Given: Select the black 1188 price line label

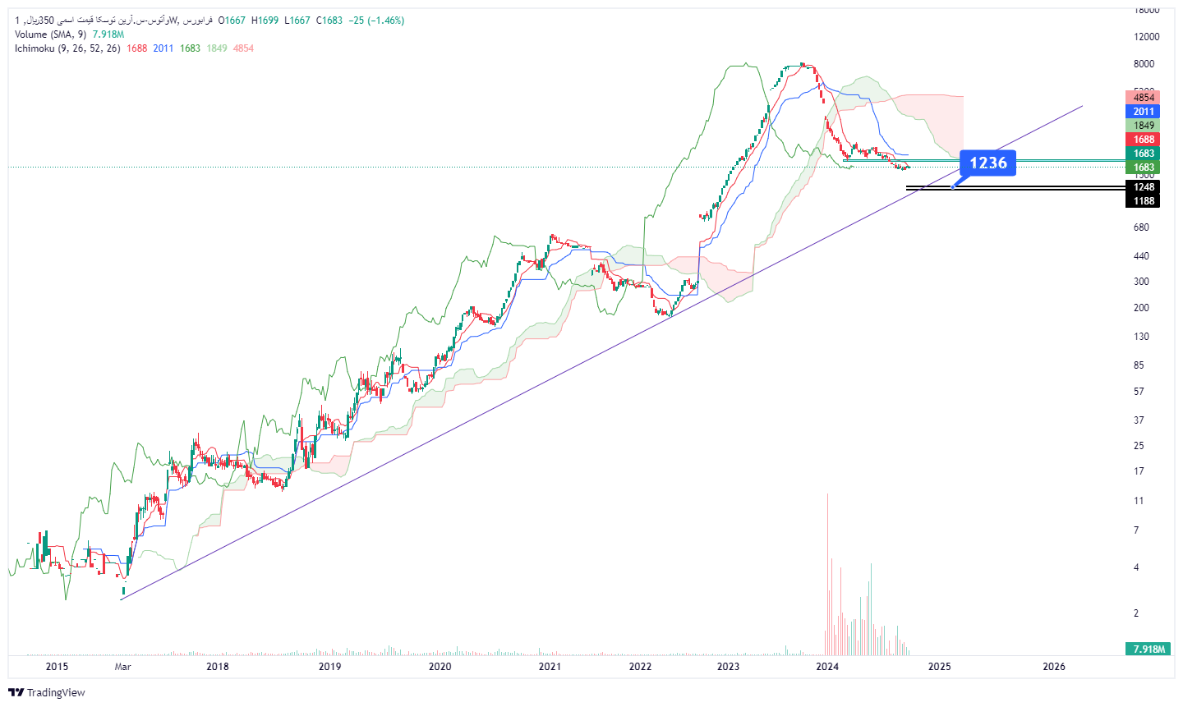Looking at the screenshot, I should click(x=1143, y=200).
